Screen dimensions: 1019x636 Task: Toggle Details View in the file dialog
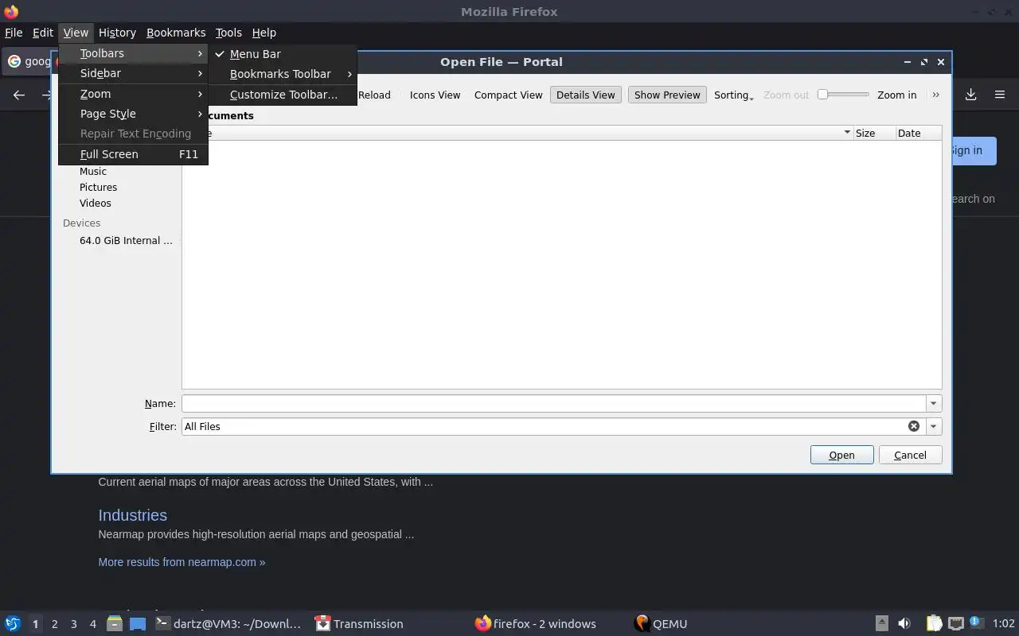tap(586, 95)
